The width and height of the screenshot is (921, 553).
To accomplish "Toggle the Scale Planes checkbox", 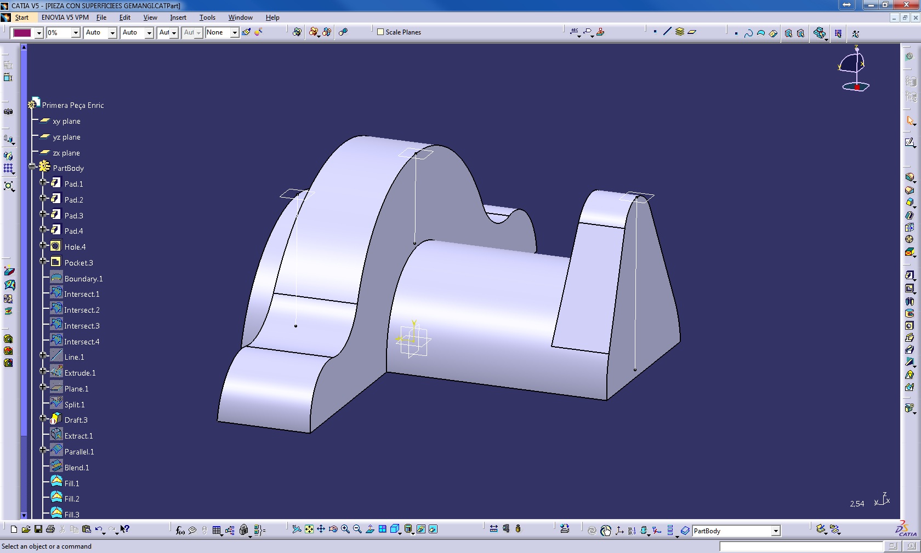I will tap(380, 32).
